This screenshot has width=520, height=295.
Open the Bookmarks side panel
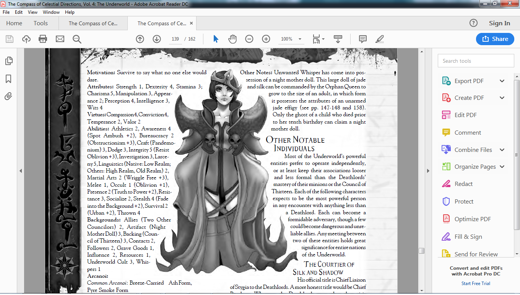coord(8,79)
